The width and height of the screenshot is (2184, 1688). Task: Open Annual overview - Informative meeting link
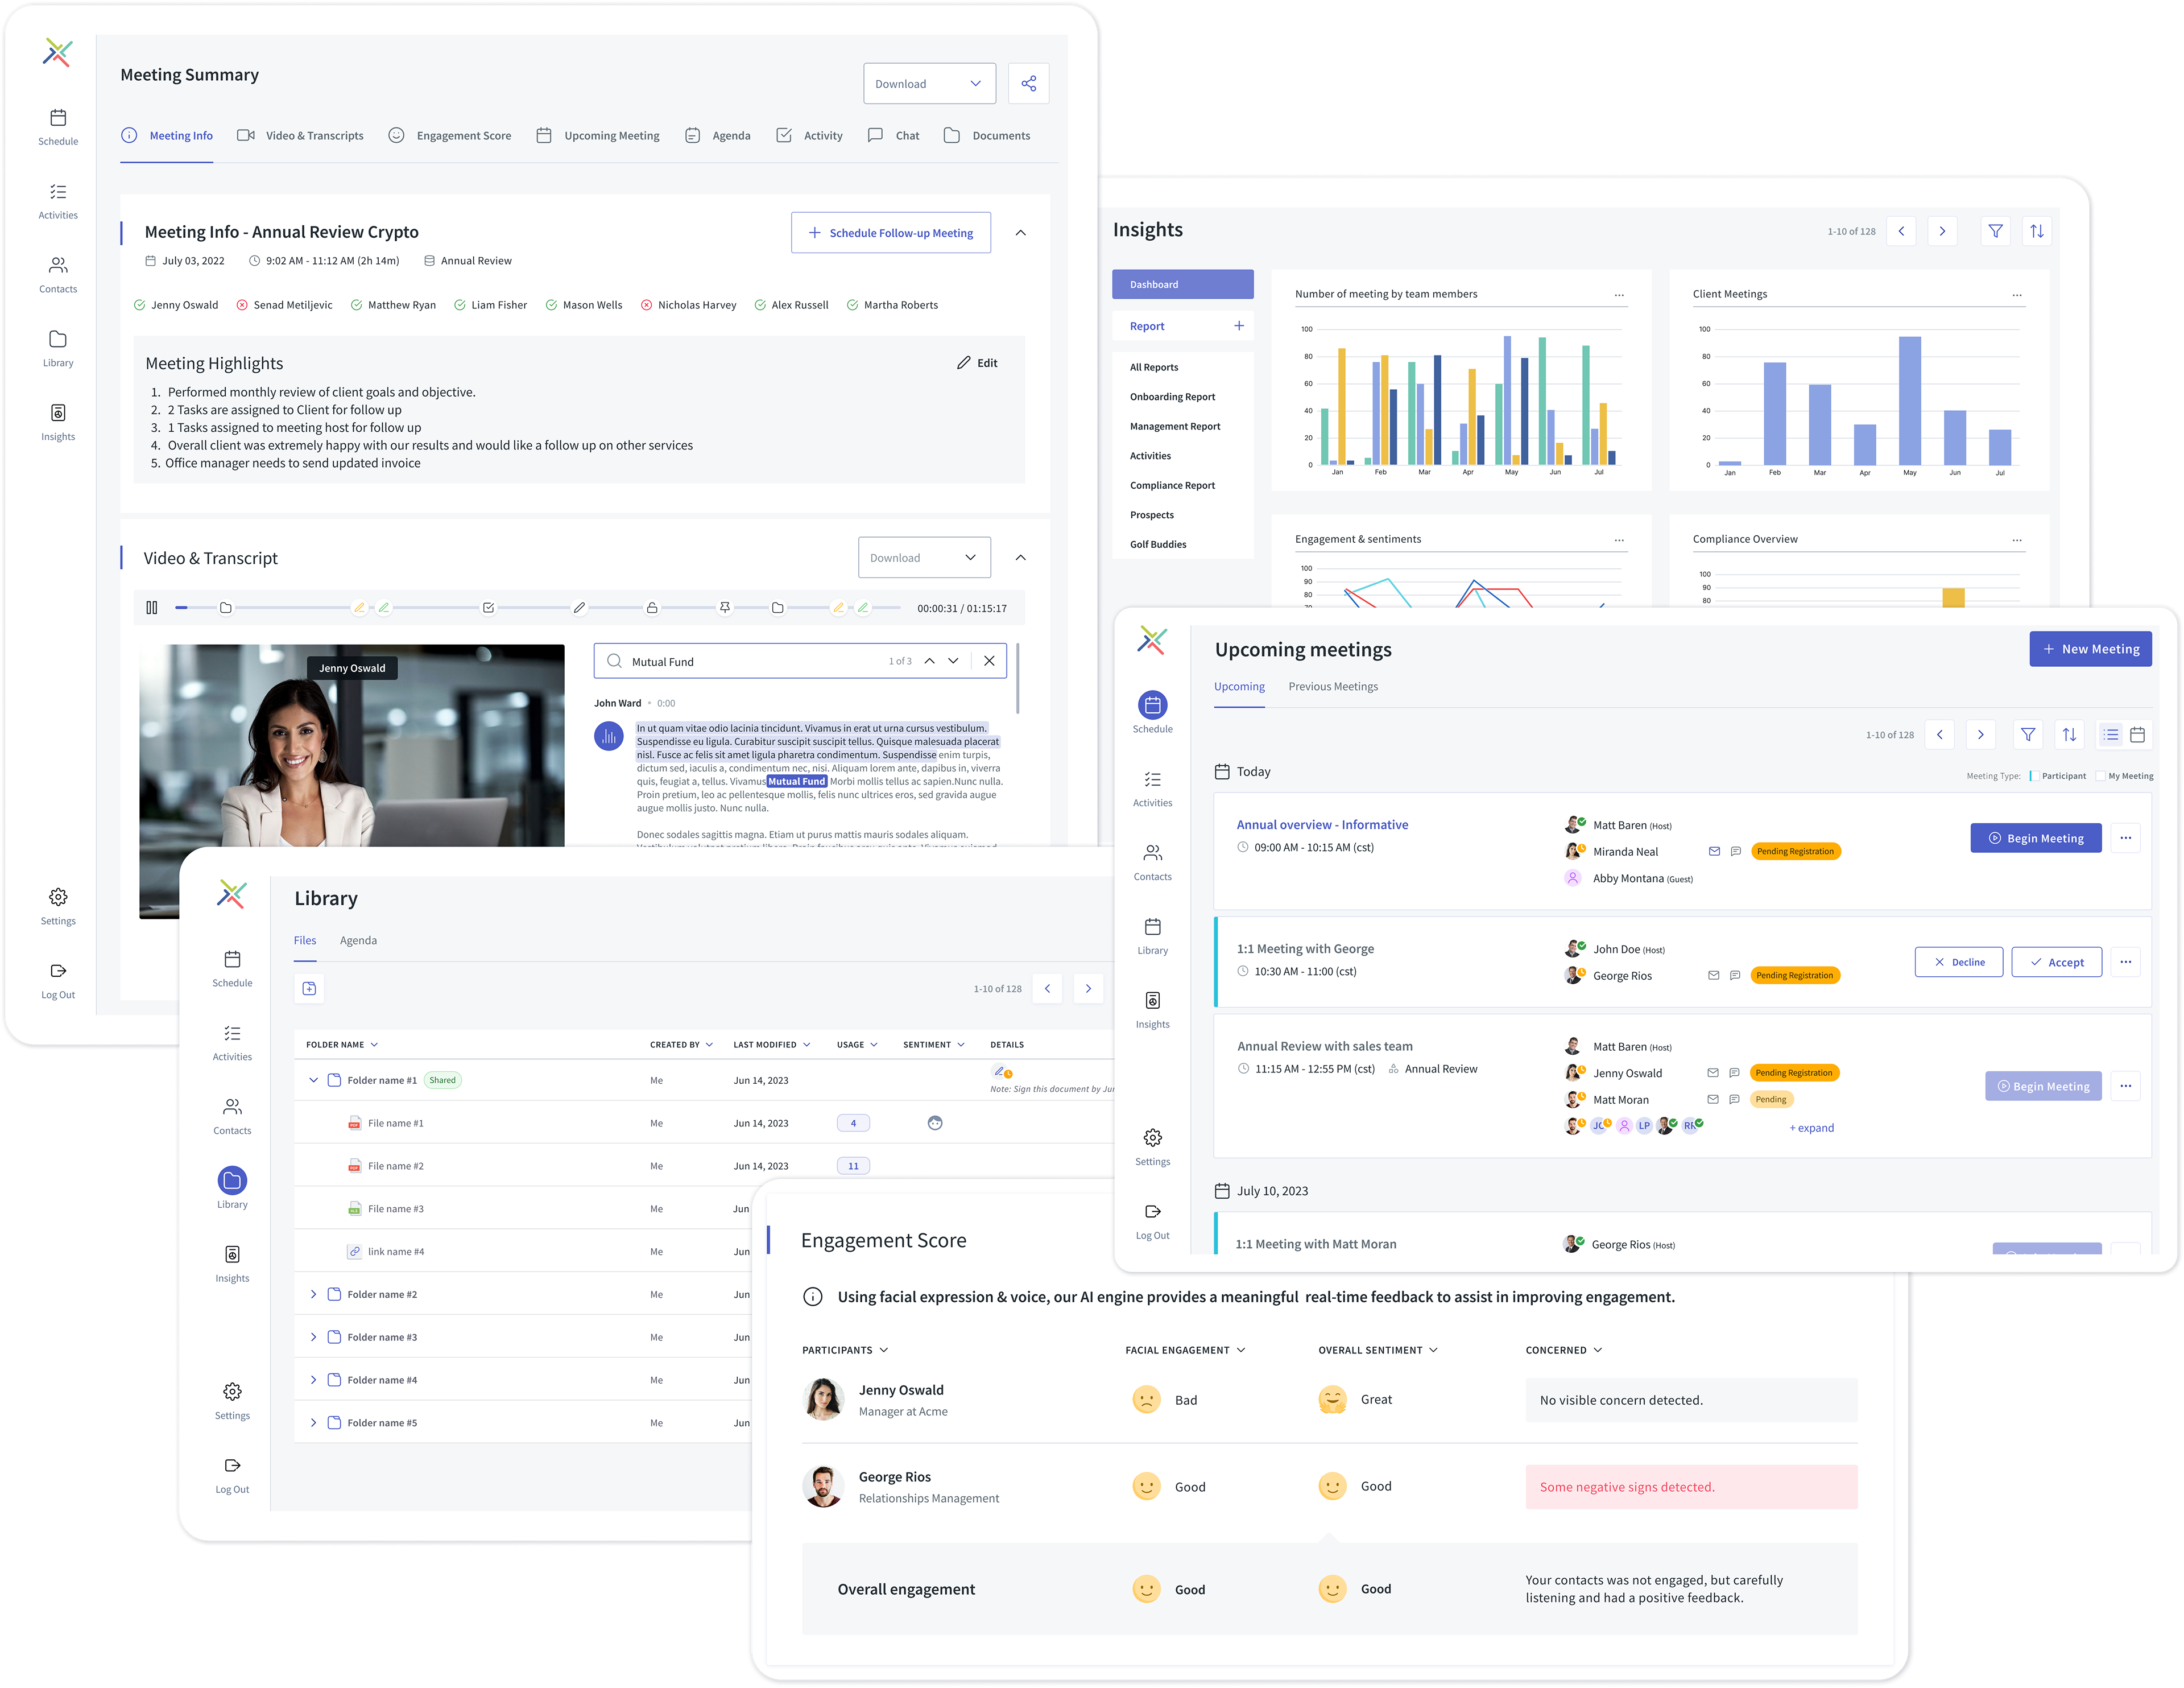coord(1322,824)
